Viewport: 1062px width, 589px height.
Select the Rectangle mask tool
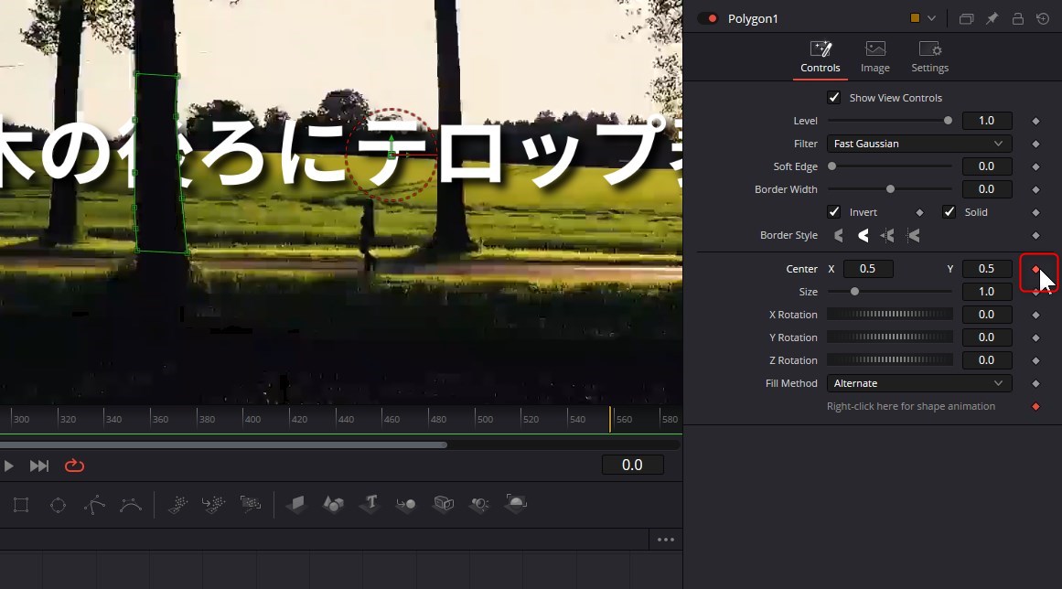pos(20,504)
